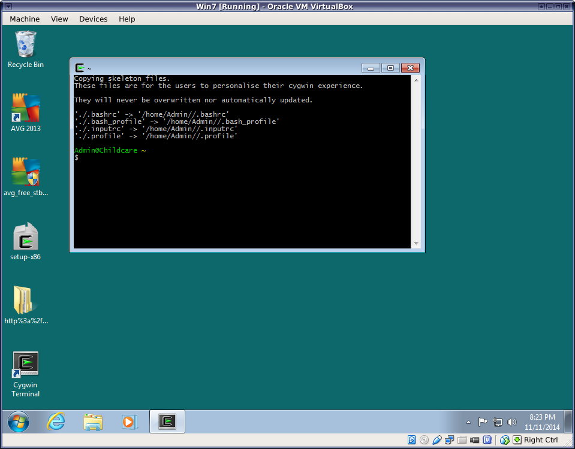This screenshot has width=575, height=449.
Task: Click the 'They will never be overwritten' line
Action: click(x=193, y=100)
